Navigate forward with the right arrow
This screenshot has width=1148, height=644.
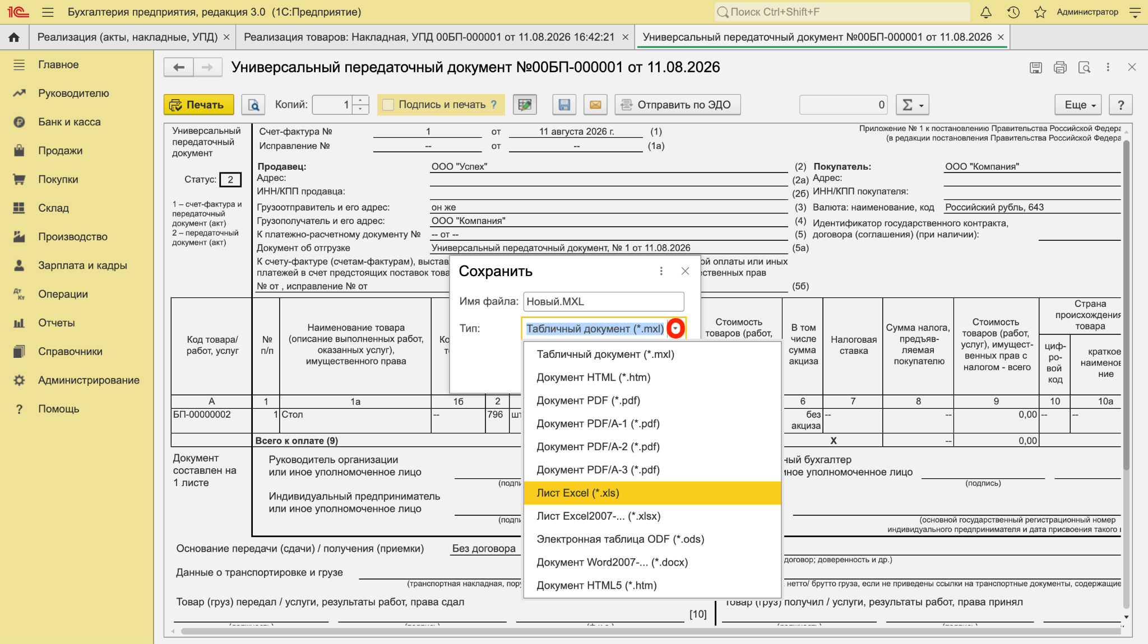tap(207, 67)
